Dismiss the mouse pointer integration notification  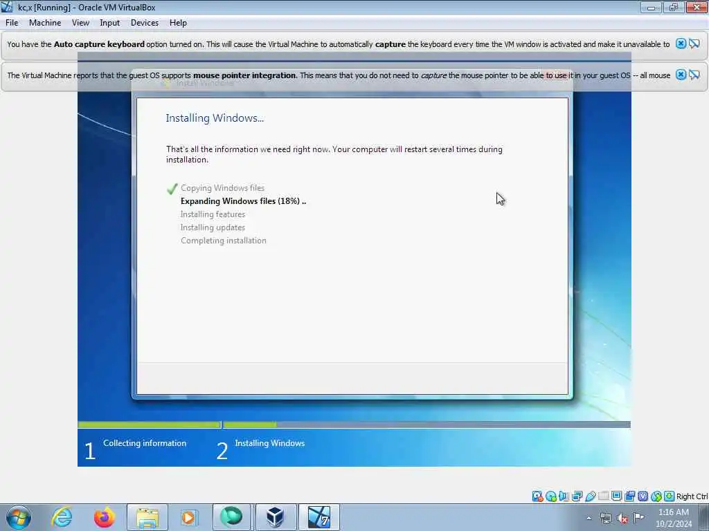(x=681, y=75)
